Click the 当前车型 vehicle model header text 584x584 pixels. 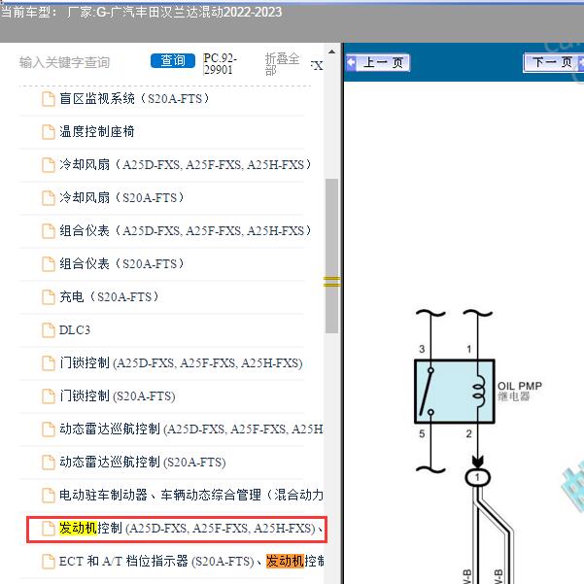point(142,13)
